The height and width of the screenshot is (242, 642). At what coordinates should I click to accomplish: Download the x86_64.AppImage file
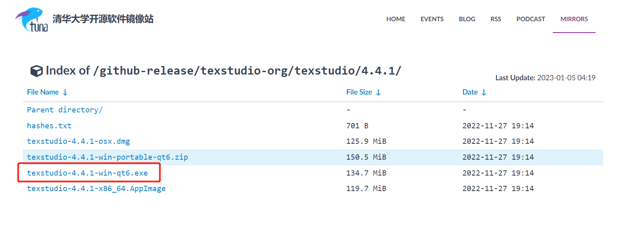[96, 189]
